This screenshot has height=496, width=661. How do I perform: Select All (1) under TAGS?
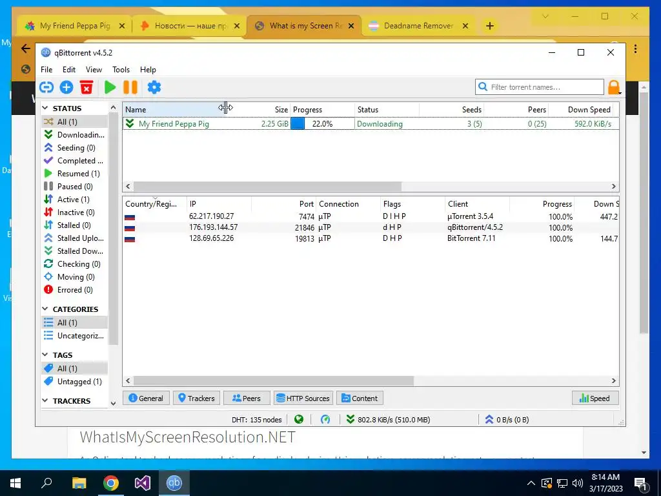(75, 368)
